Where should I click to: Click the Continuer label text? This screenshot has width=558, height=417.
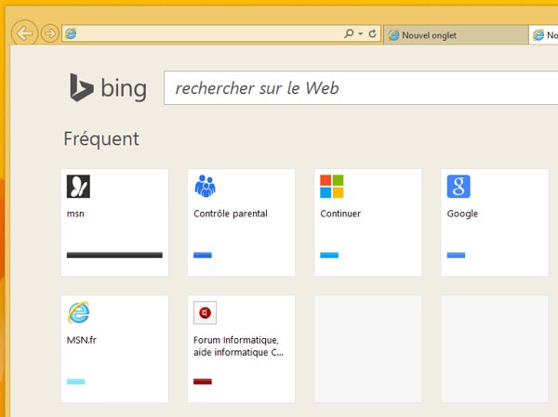pyautogui.click(x=340, y=214)
